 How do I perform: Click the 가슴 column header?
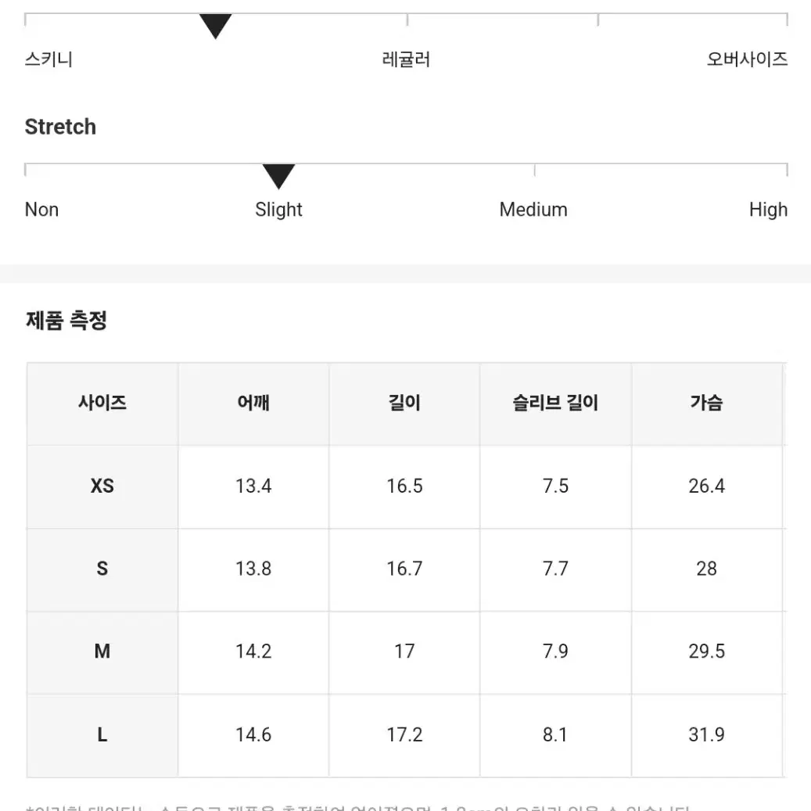[x=706, y=403]
